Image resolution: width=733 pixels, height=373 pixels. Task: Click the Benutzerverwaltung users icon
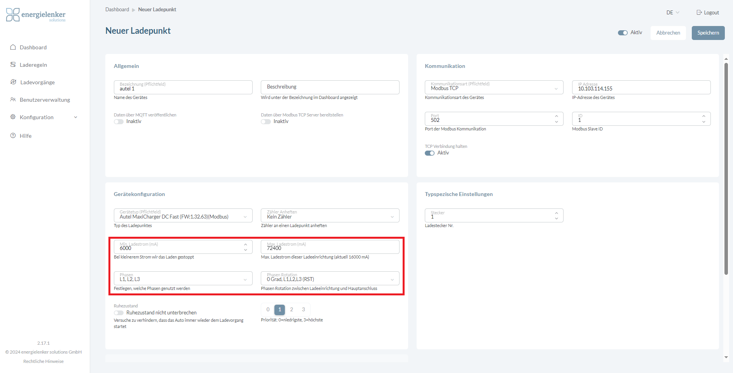pyautogui.click(x=13, y=100)
